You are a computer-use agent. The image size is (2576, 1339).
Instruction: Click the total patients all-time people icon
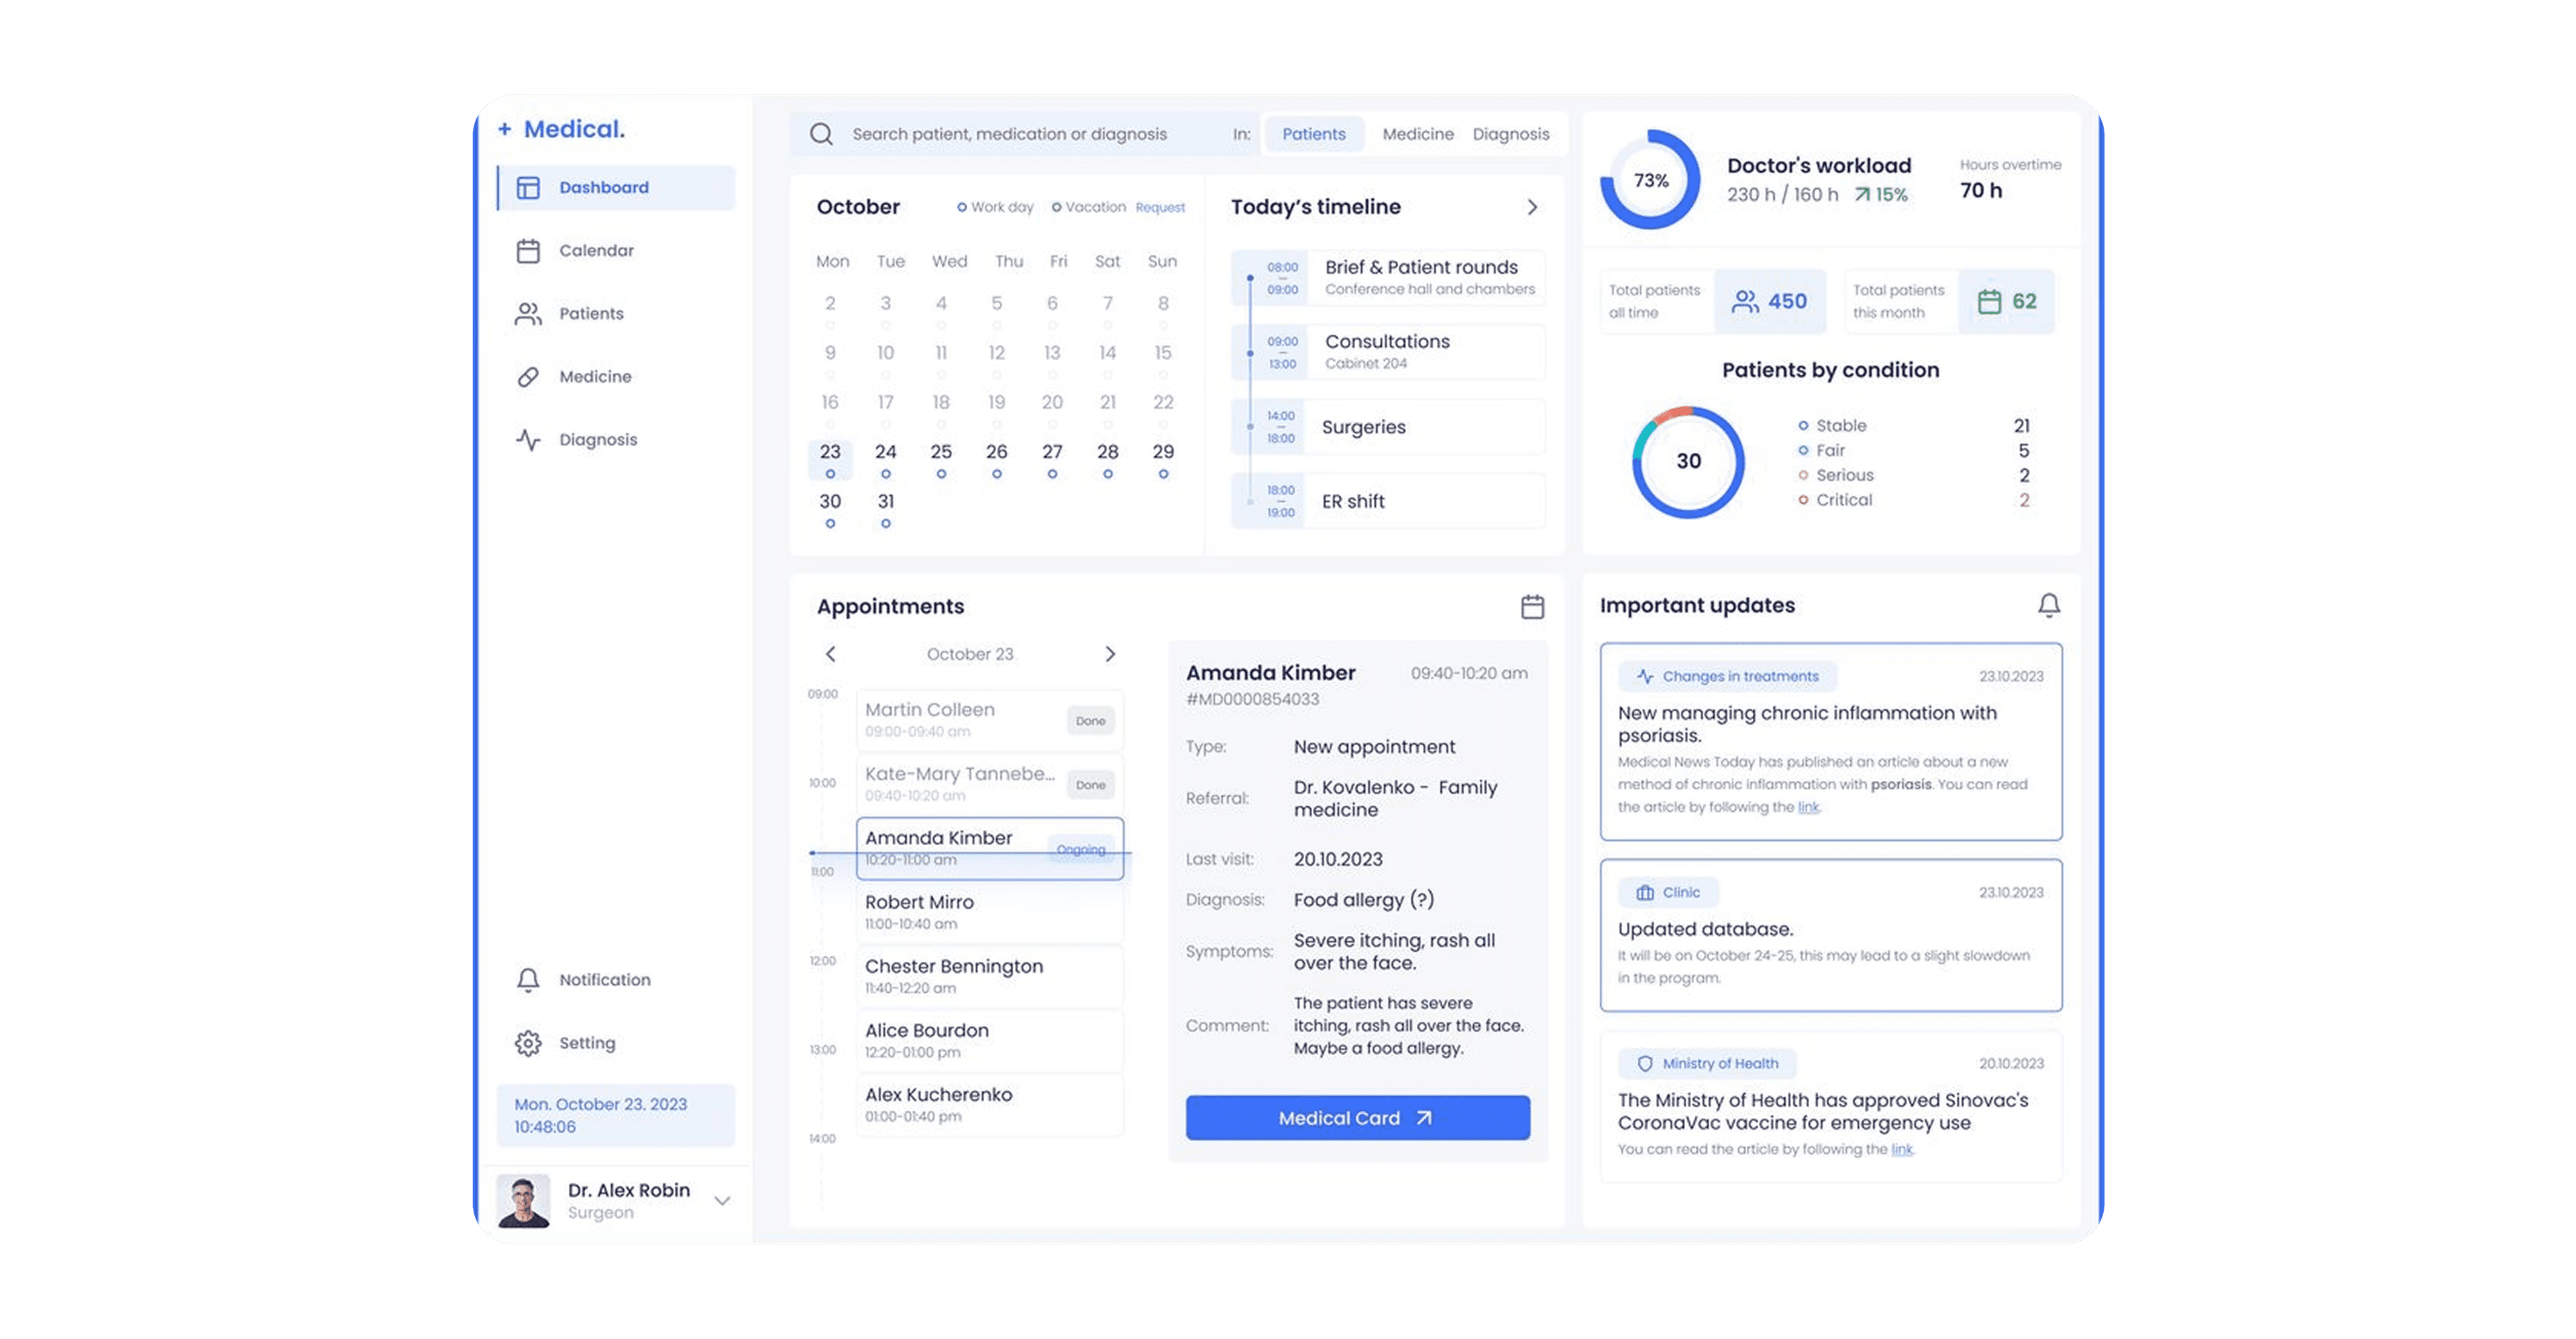[1745, 301]
